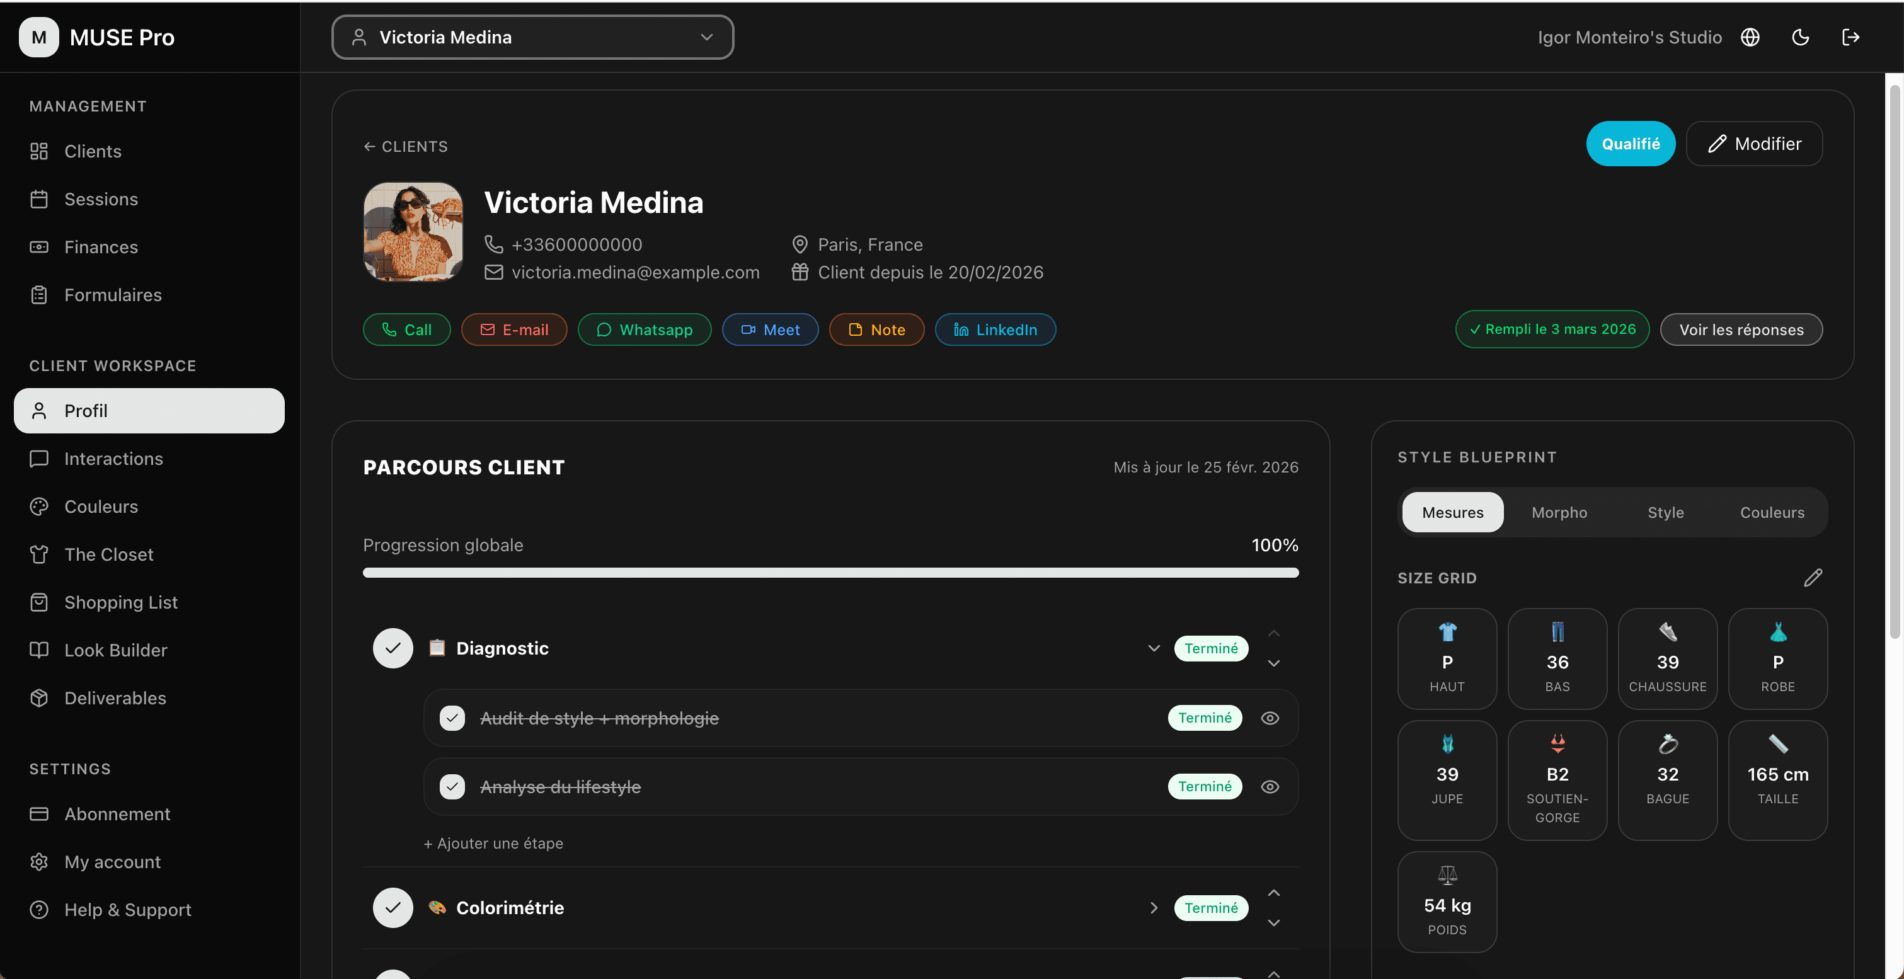
Task: Click the Progression globale progress bar
Action: tap(830, 573)
